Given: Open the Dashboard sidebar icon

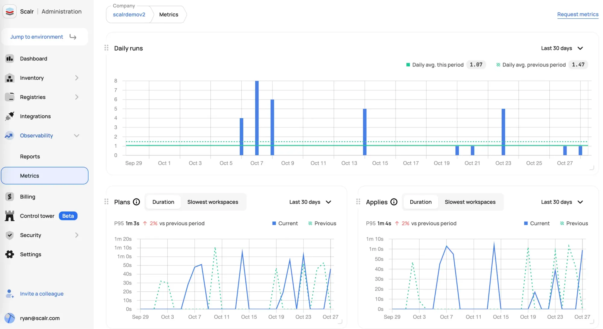Looking at the screenshot, I should tap(10, 59).
